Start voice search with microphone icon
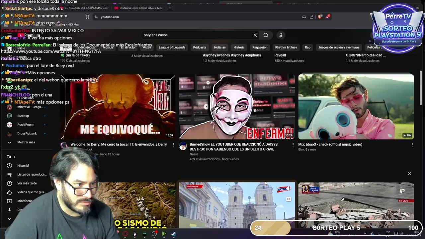Viewport: 425px width, 239px height. [281, 35]
